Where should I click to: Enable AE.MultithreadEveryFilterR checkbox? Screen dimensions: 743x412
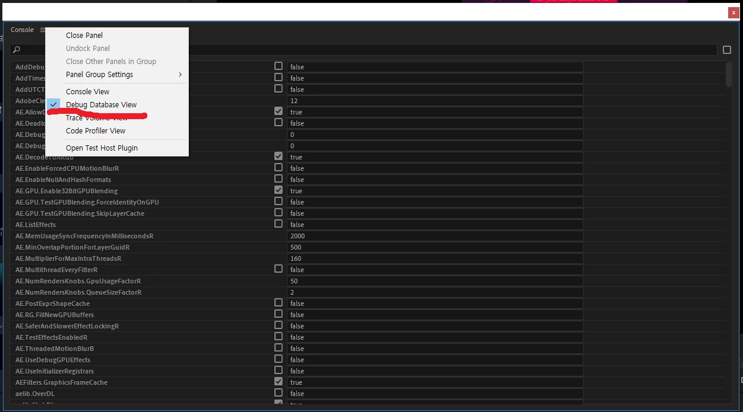tap(279, 269)
